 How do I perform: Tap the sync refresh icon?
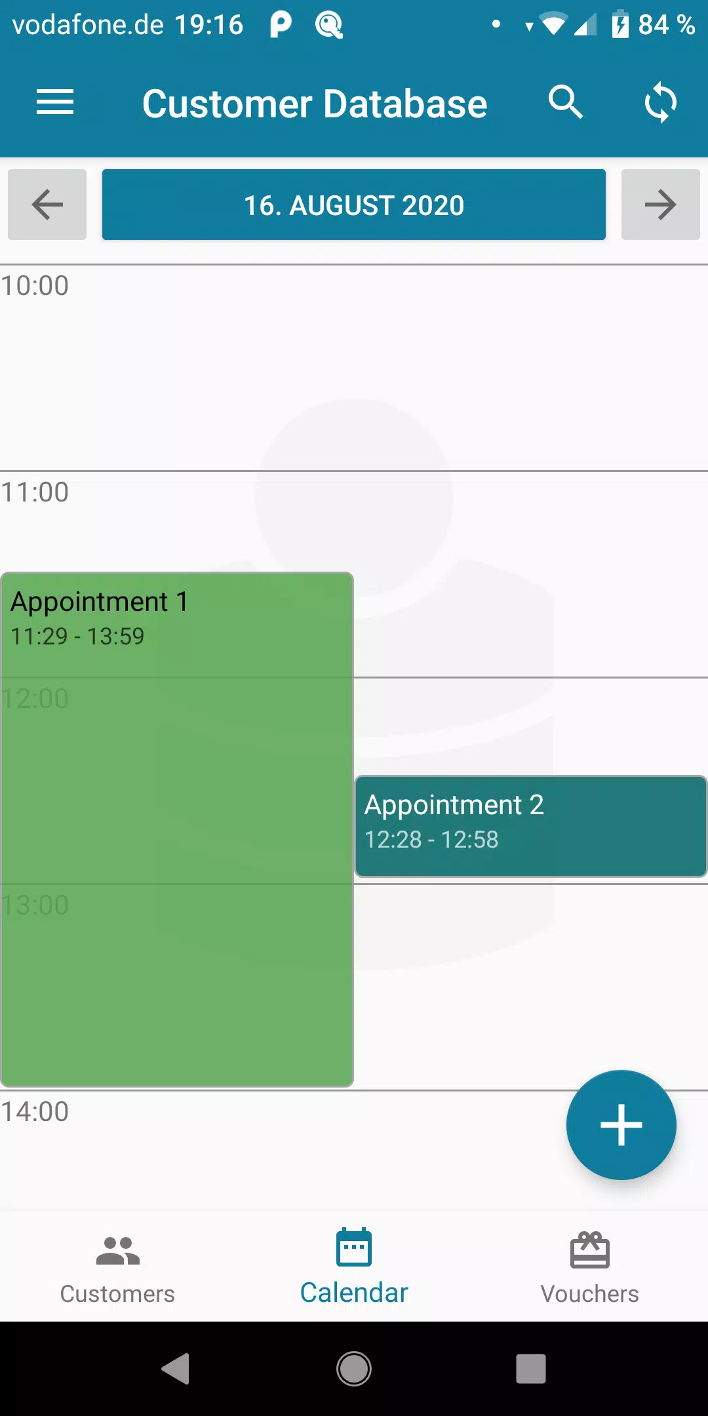point(660,102)
